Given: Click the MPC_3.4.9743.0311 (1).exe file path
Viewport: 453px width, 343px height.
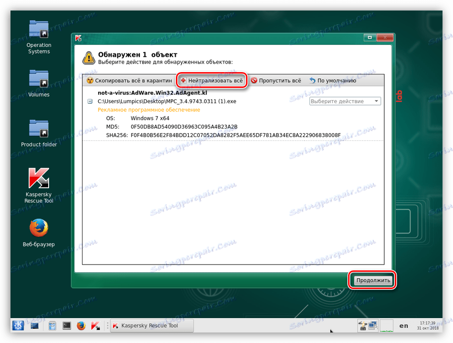Looking at the screenshot, I should point(167,101).
